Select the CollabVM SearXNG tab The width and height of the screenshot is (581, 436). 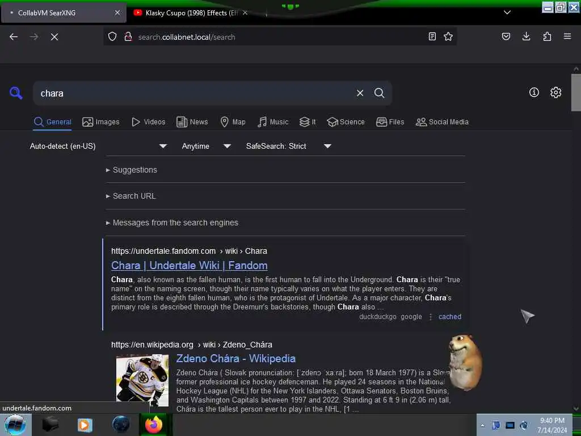click(x=64, y=13)
